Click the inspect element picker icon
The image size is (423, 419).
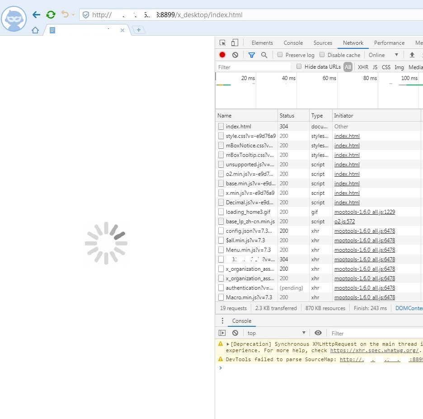coord(222,43)
